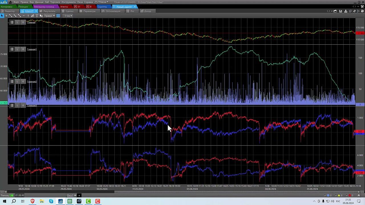Image resolution: width=365 pixels, height=205 pixels.
Task: Select the arrow pointer tool
Action: coord(2,16)
